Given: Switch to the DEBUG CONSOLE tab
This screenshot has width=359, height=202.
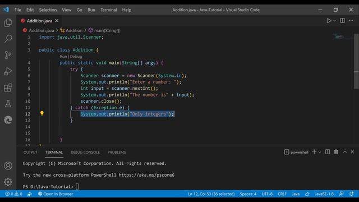Looking at the screenshot, I should tap(85, 152).
